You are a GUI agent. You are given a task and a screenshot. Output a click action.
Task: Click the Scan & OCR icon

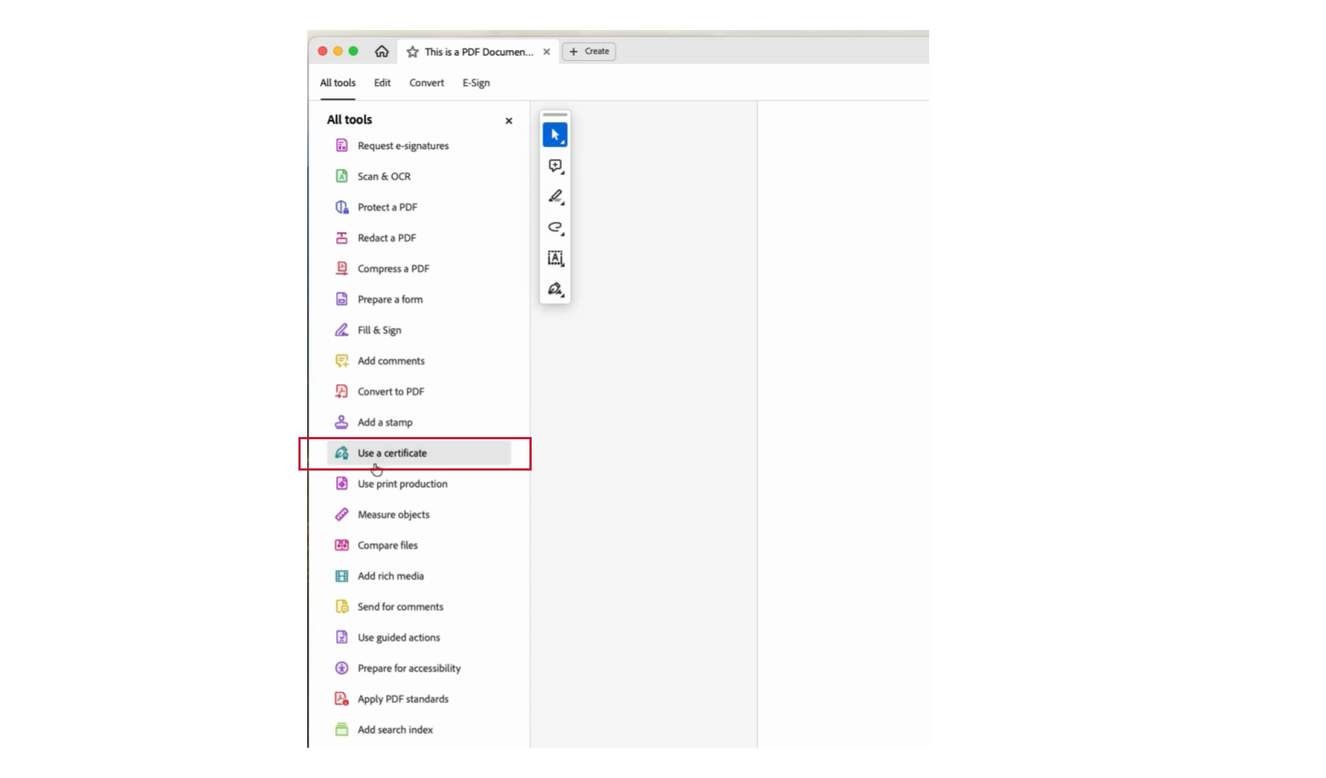tap(341, 176)
